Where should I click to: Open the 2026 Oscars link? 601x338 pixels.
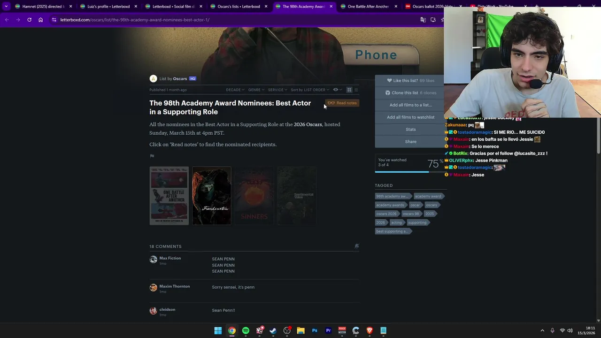pyautogui.click(x=308, y=124)
